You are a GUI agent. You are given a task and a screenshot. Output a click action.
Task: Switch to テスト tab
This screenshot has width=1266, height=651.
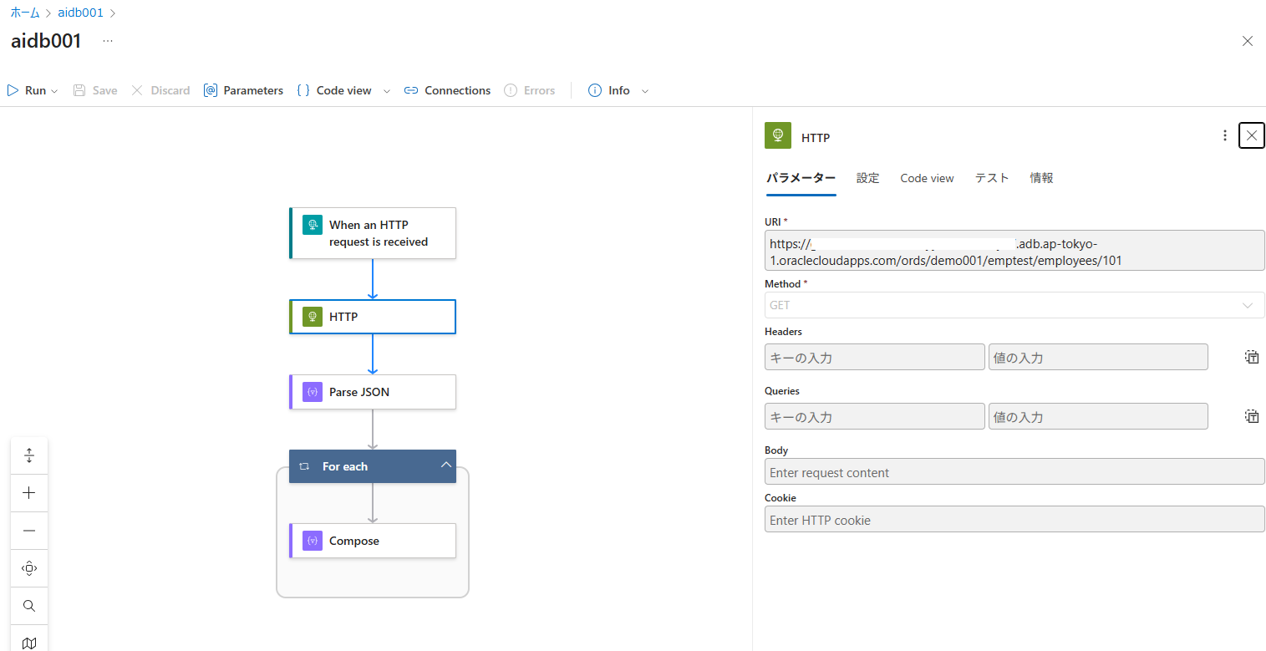tap(992, 178)
